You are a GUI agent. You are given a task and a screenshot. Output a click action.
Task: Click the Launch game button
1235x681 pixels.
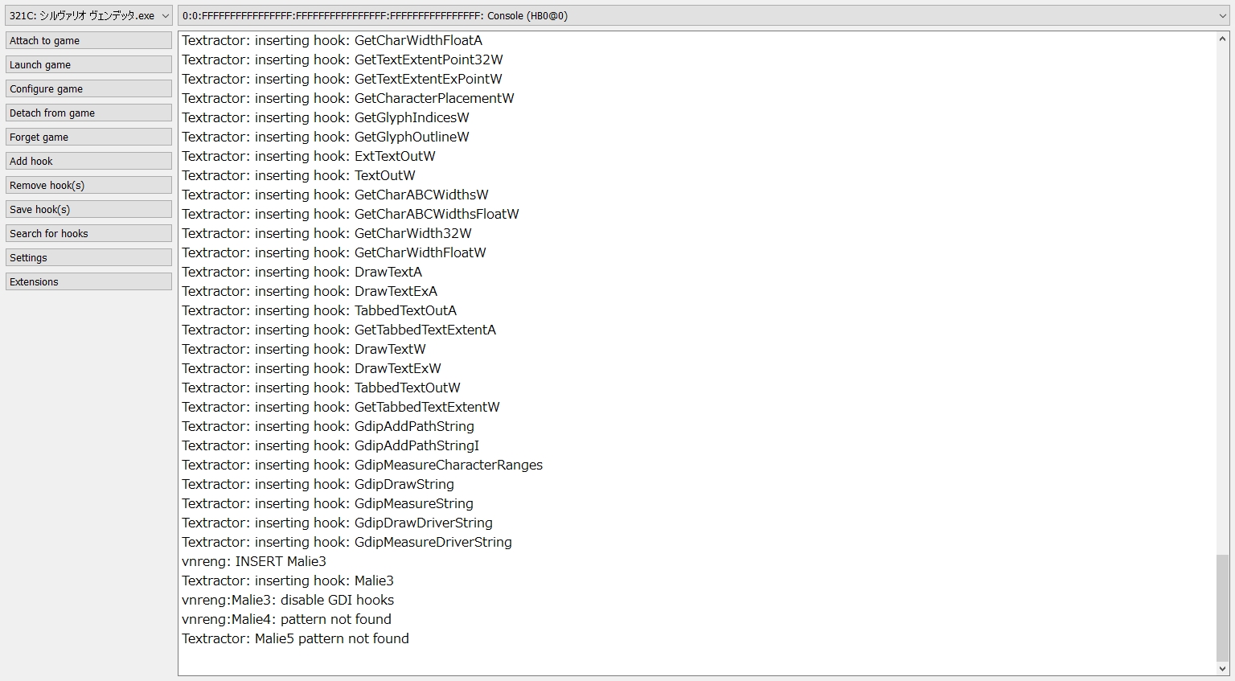point(88,64)
